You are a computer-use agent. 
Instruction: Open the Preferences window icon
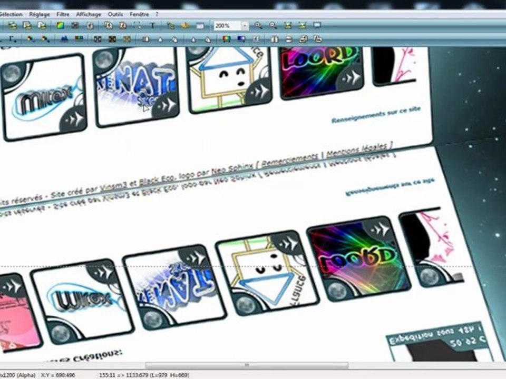pyautogui.click(x=200, y=25)
